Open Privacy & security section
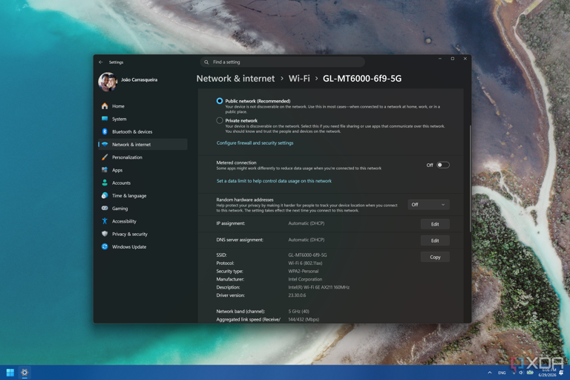Image resolution: width=570 pixels, height=380 pixels. pyautogui.click(x=130, y=234)
